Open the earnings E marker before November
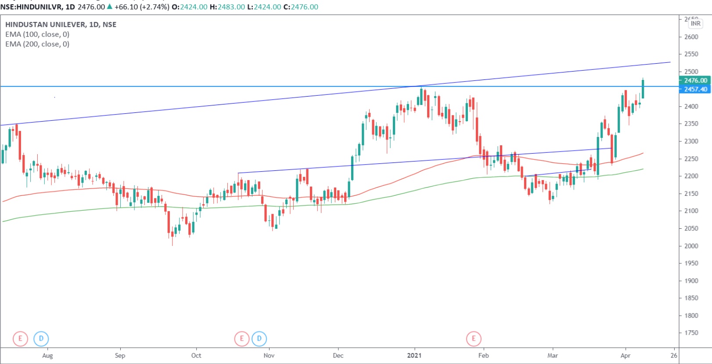This screenshot has width=712, height=364. [241, 339]
